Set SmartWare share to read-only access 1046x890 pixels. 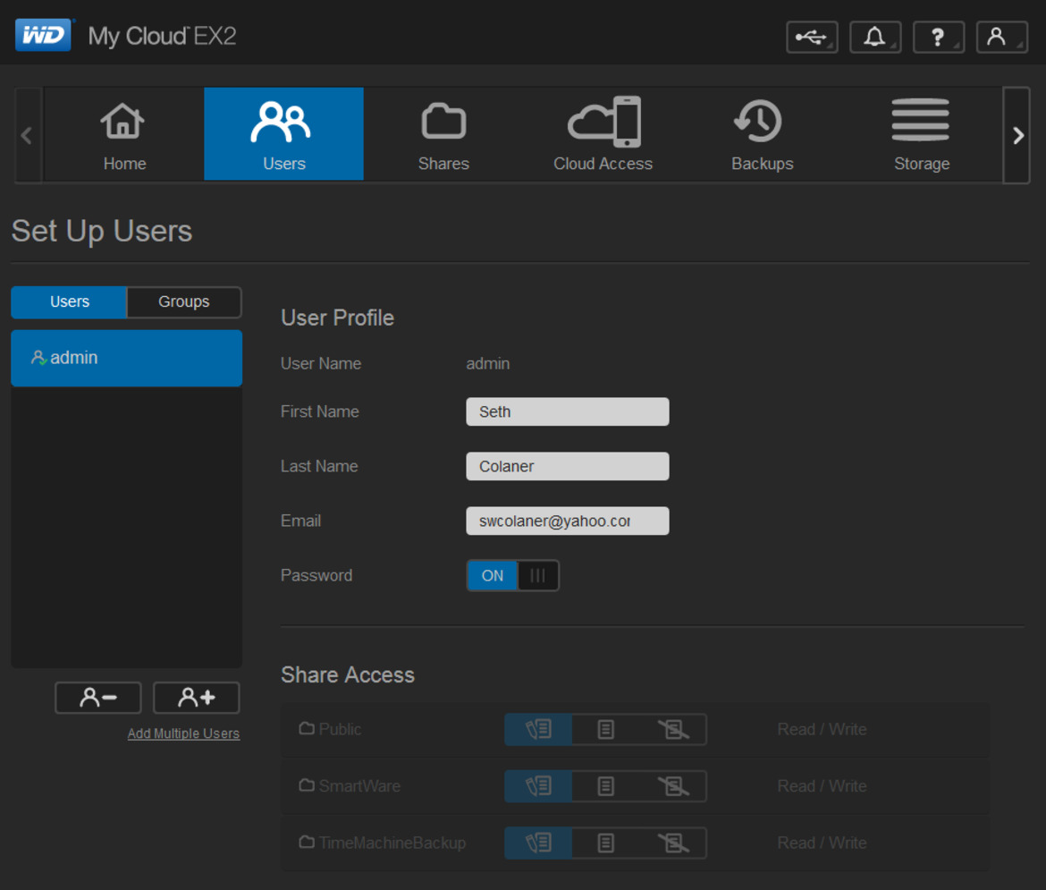click(x=606, y=786)
